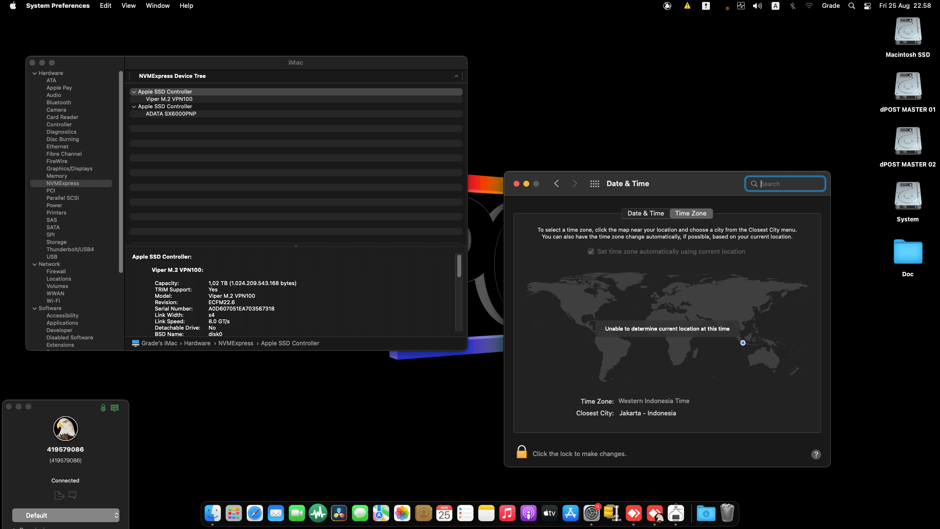Image resolution: width=940 pixels, height=529 pixels.
Task: Collapse the Hardware section in the sidebar
Action: pyautogui.click(x=35, y=73)
